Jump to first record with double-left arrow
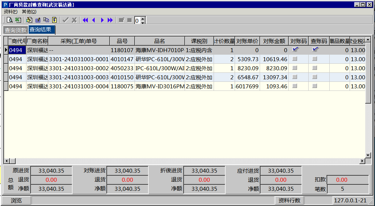 click(x=85, y=20)
